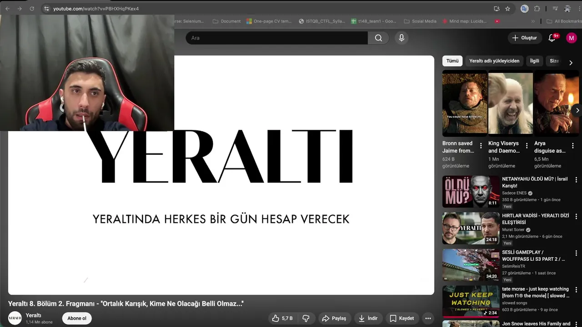Open Chrome's three-dot menu
The image size is (582, 327).
[x=579, y=9]
